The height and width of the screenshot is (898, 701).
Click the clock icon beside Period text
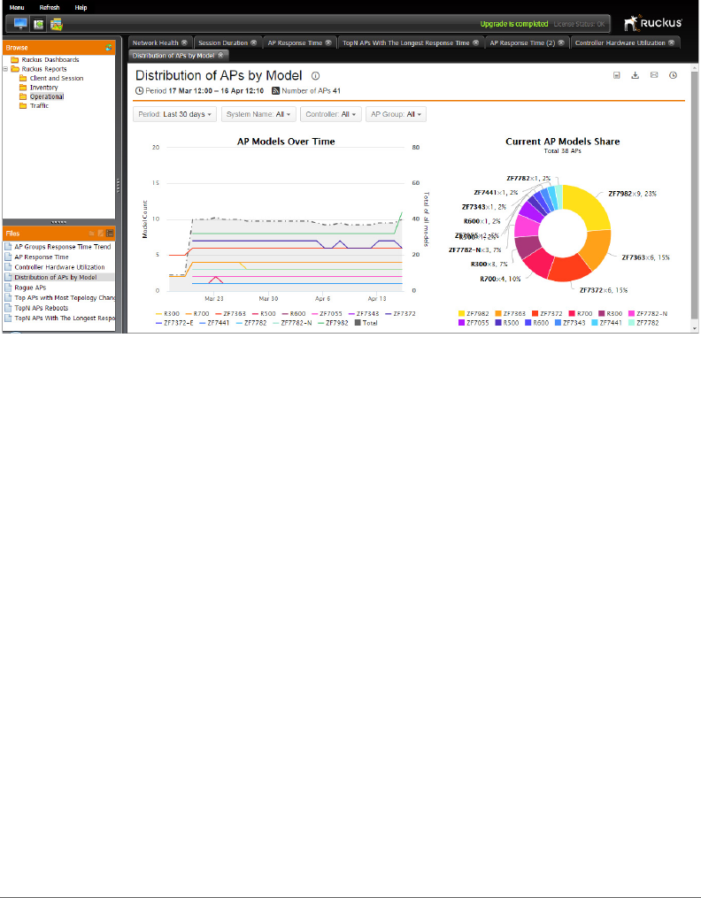point(139,90)
